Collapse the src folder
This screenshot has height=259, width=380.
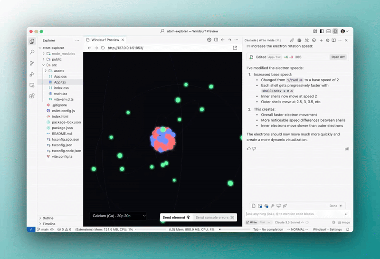[61, 65]
